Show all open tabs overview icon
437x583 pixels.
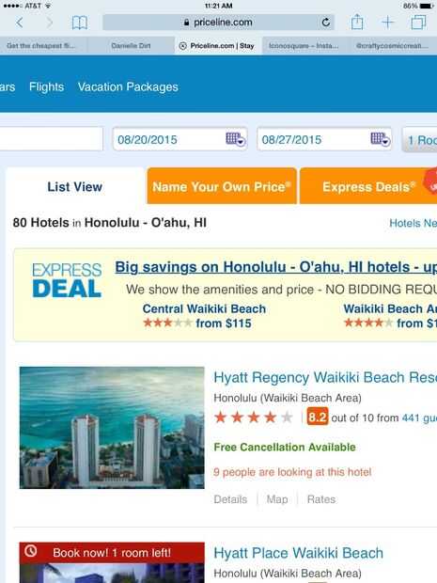point(418,23)
